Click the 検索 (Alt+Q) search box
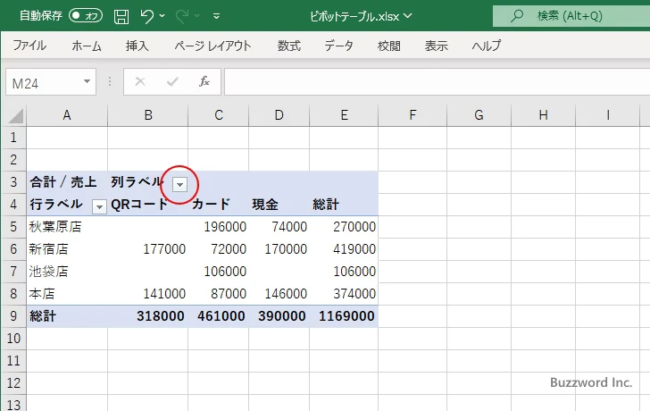Image resolution: width=650 pixels, height=411 pixels. [571, 16]
